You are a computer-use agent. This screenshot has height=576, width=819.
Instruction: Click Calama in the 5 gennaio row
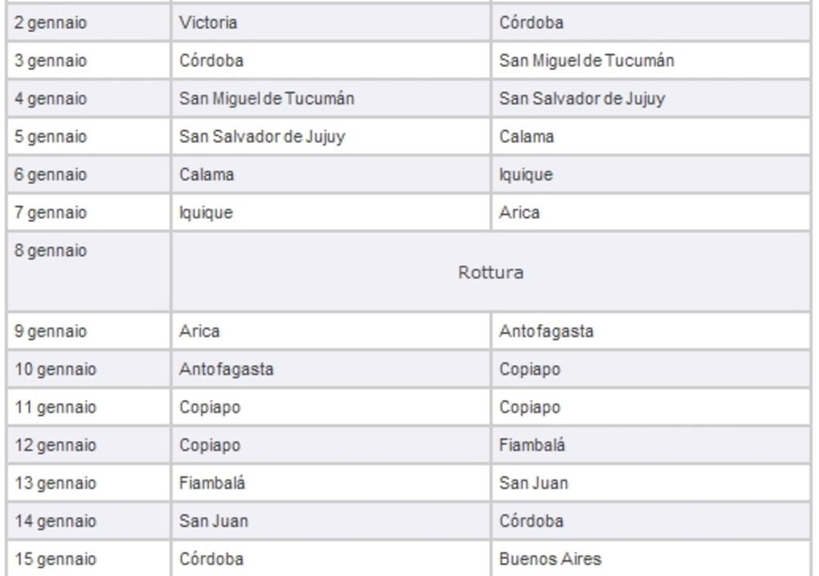point(527,137)
